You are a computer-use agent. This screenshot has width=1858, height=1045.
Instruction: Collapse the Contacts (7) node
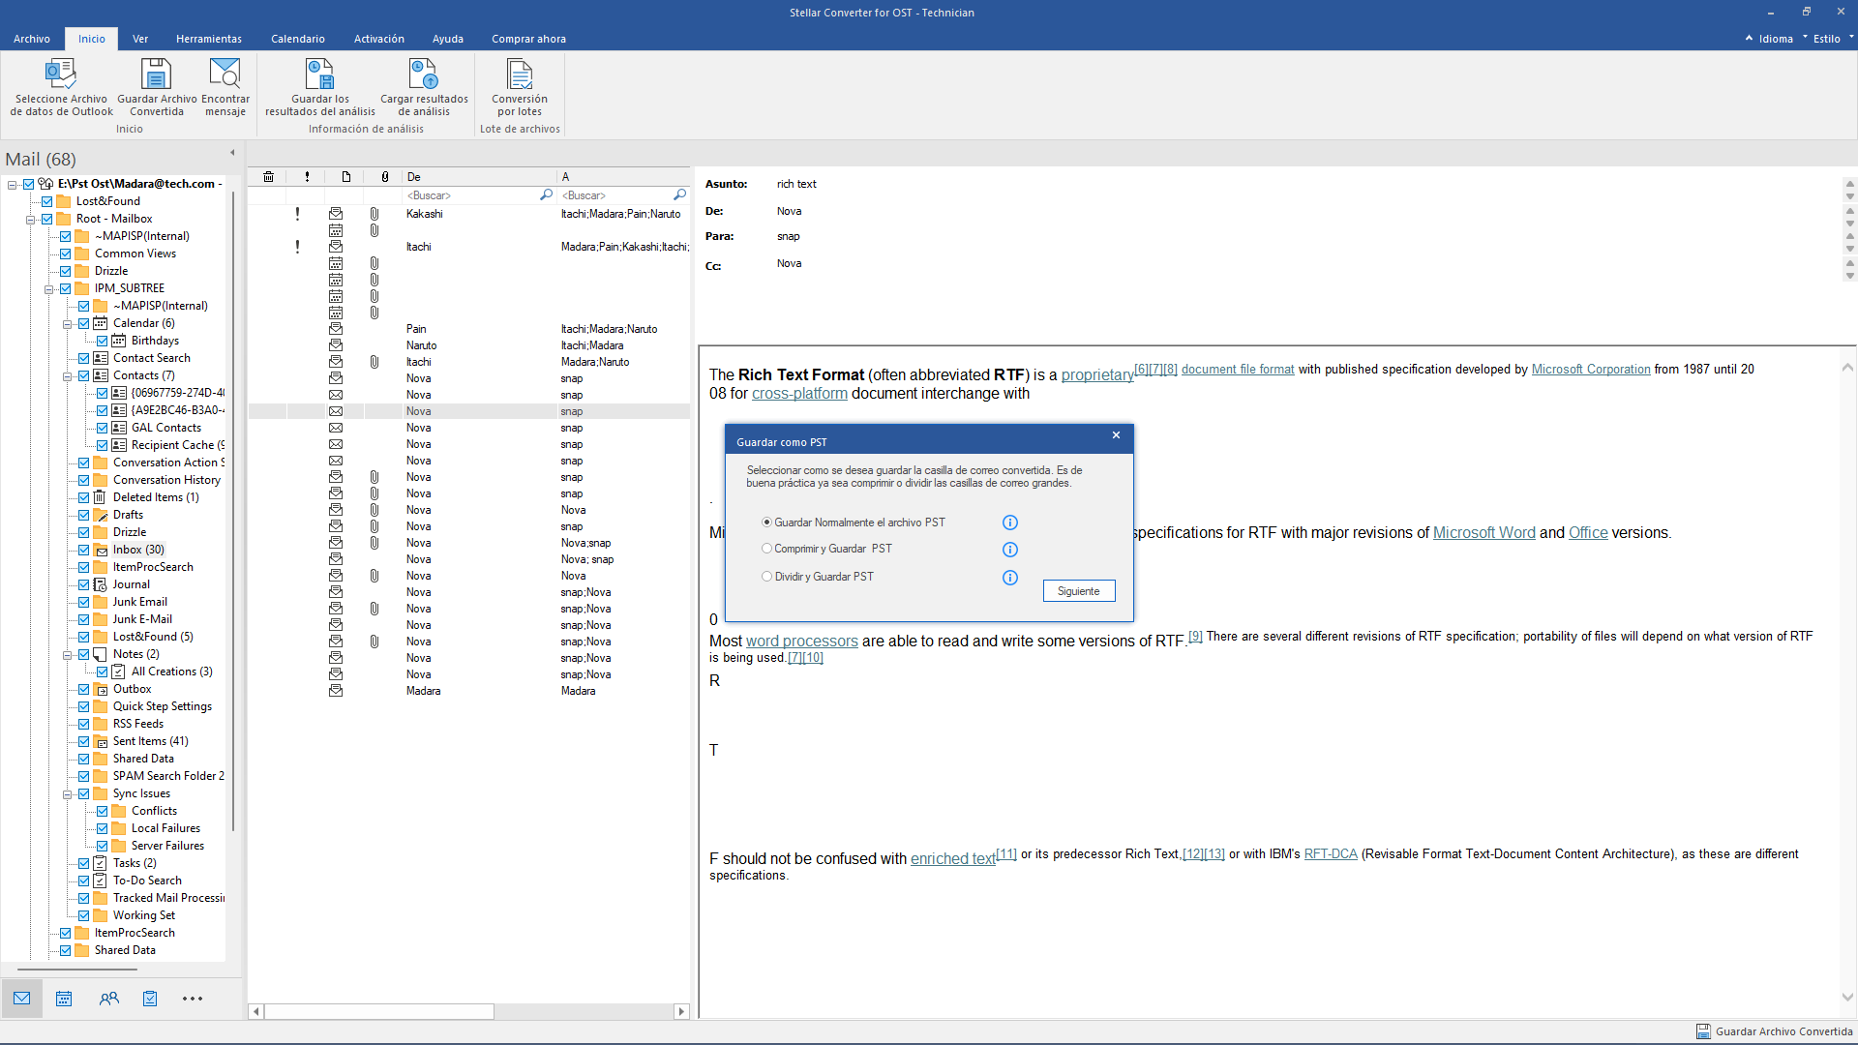coord(67,375)
